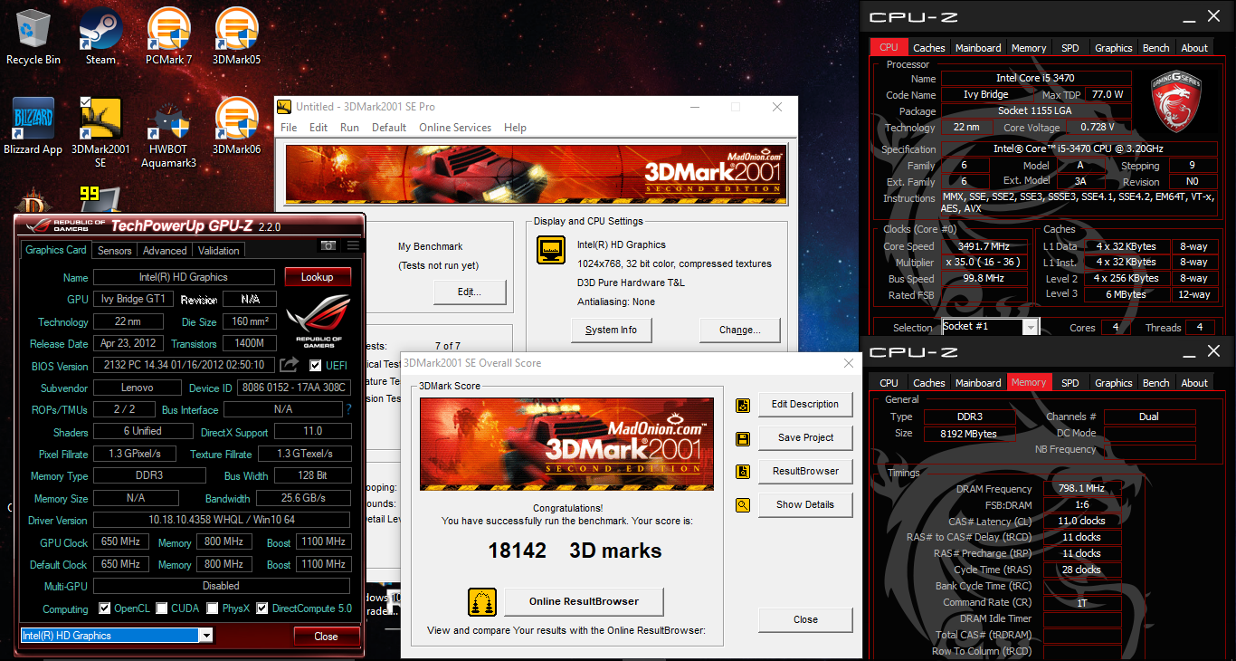The width and height of the screenshot is (1236, 661).
Task: Open the Graphics tab in the lower CPU-Z window
Action: [x=1114, y=383]
